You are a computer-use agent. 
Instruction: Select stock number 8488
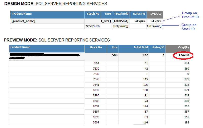[96, 101]
